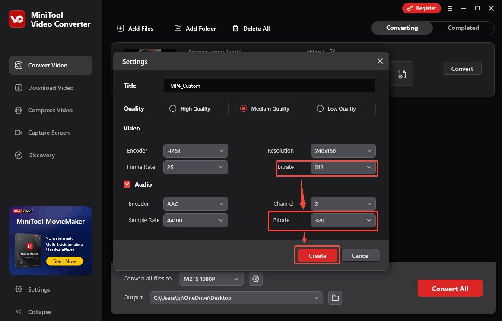This screenshot has height=321, width=502.
Task: Click the MiniTool Video Converter logo icon
Action: [17, 19]
